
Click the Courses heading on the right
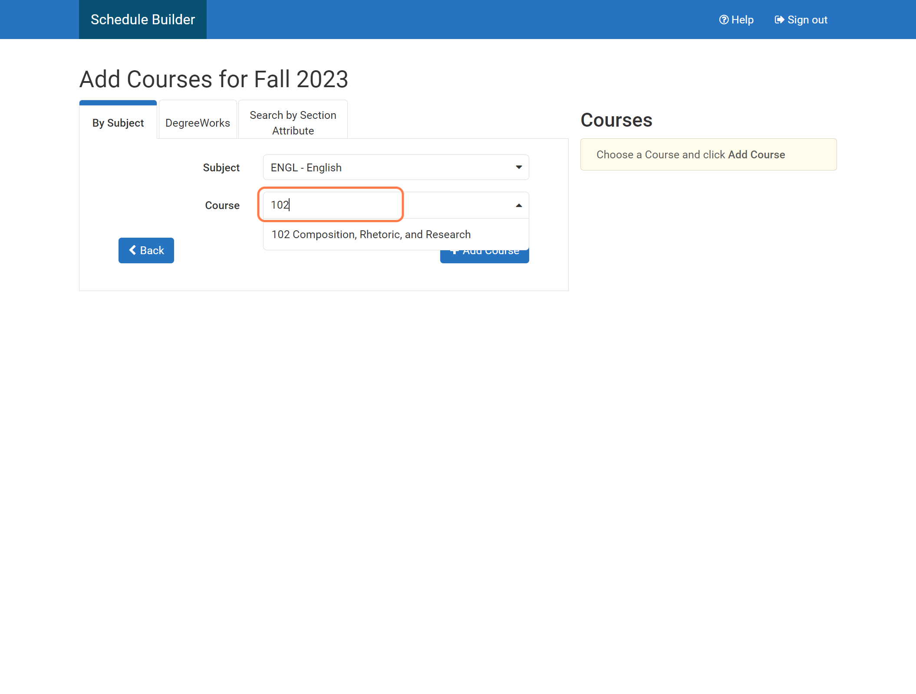point(616,120)
